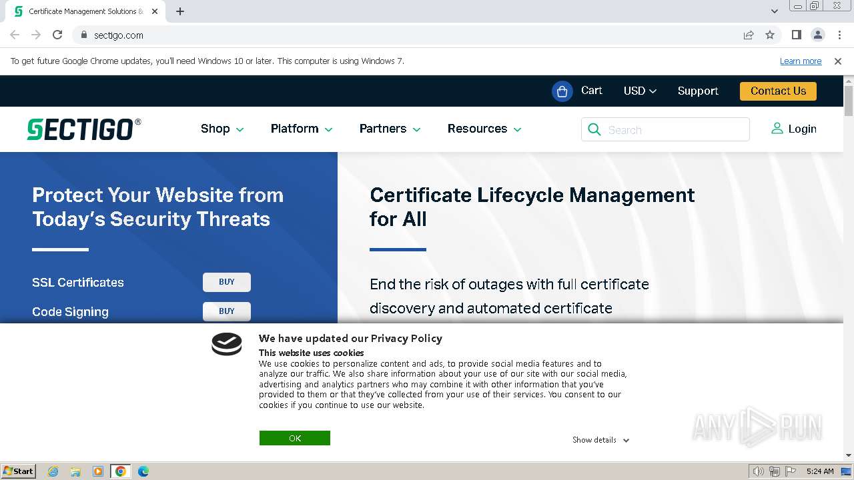The width and height of the screenshot is (854, 480).
Task: Open the Learn more link
Action: point(801,61)
